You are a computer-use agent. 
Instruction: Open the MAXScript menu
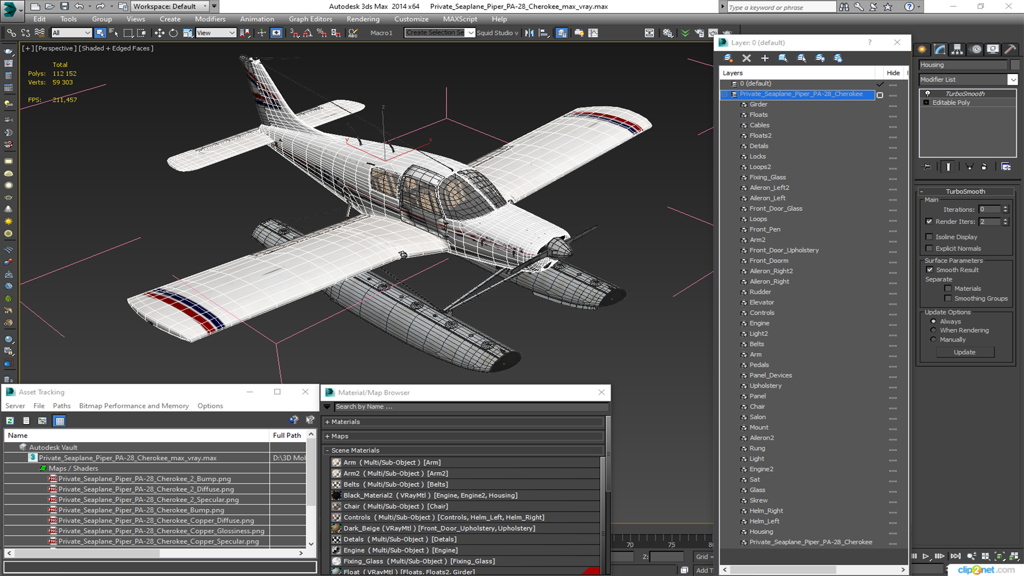coord(460,19)
